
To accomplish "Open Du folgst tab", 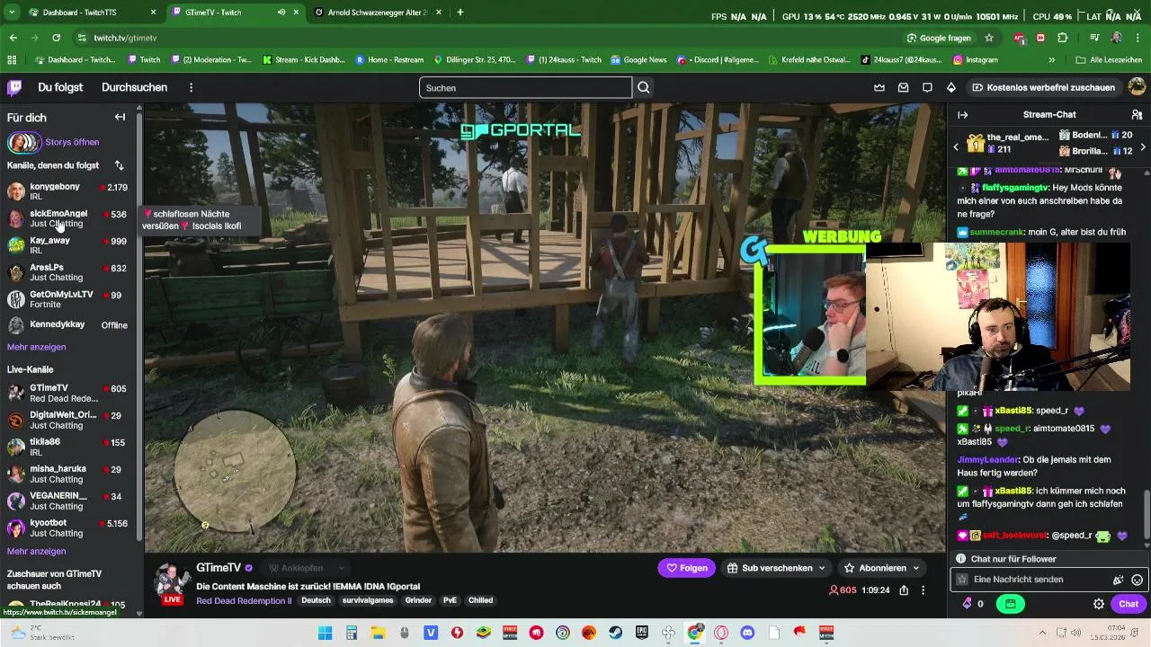I will click(60, 87).
